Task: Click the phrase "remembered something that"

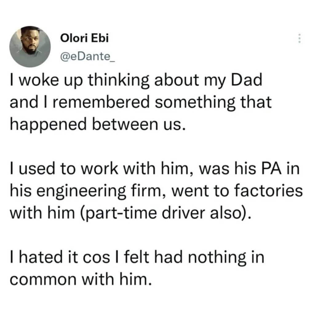Action: click(162, 102)
